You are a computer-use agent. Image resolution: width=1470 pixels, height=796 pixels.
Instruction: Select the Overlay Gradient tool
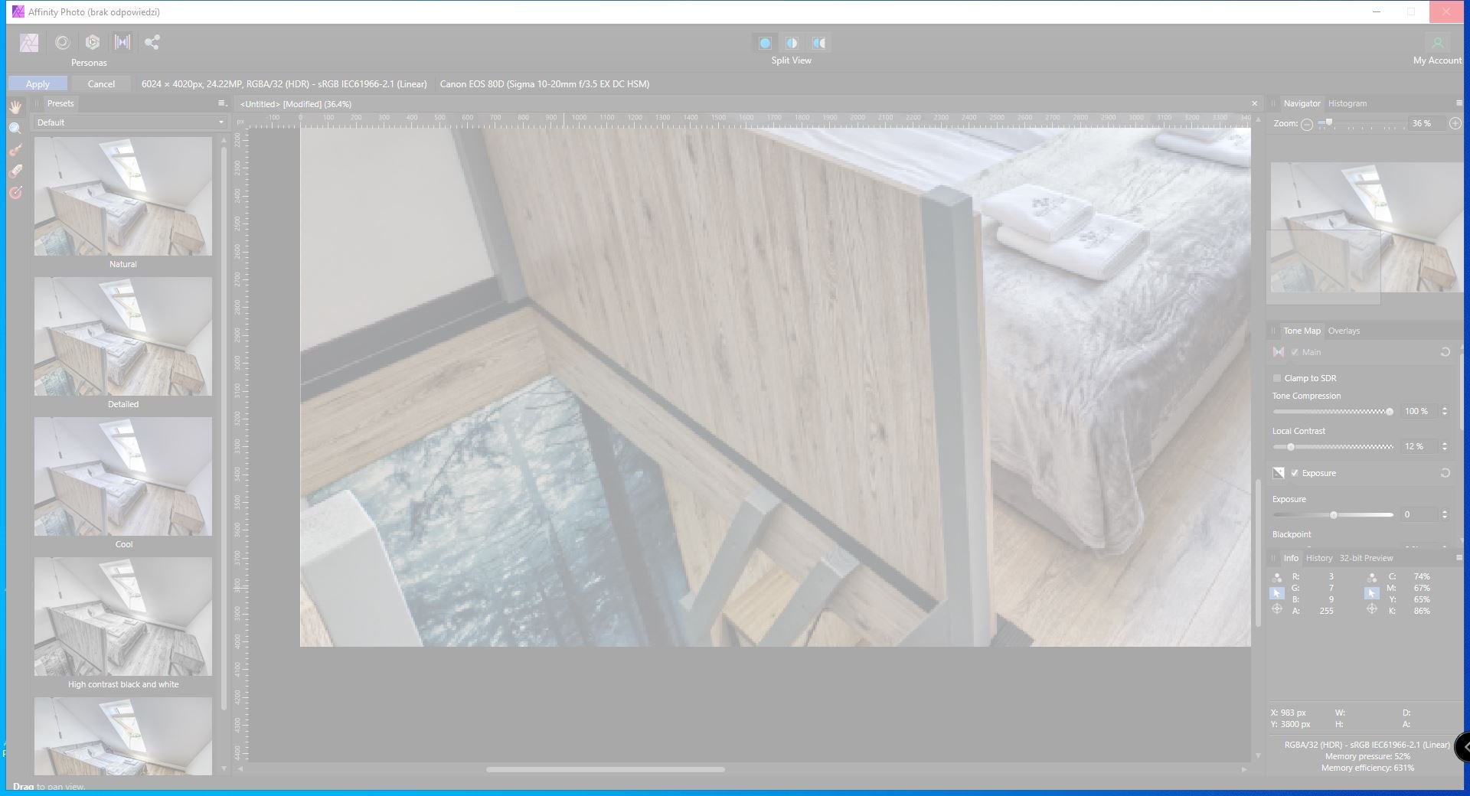point(15,193)
